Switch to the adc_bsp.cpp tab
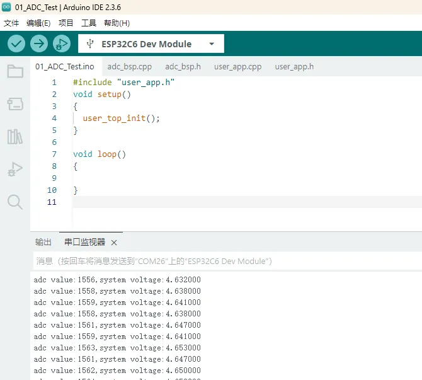The image size is (422, 380). coord(130,66)
